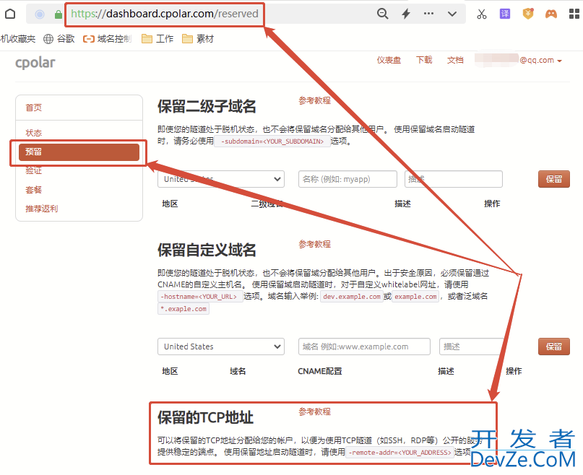583x475 pixels.
Task: Open 参考教程 link beside 保留二级子域名
Action: 314,100
